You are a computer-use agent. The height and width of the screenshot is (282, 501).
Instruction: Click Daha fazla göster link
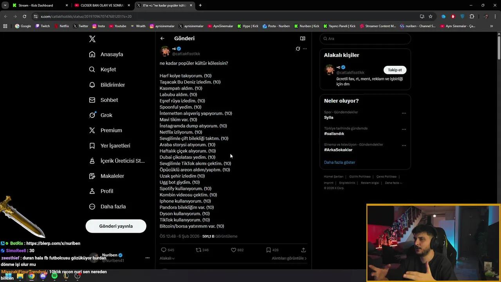(339, 162)
